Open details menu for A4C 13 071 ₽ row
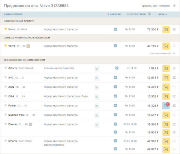This screenshot has width=180, height=154. click(x=174, y=78)
